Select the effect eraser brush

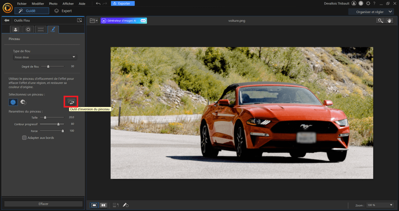click(23, 102)
